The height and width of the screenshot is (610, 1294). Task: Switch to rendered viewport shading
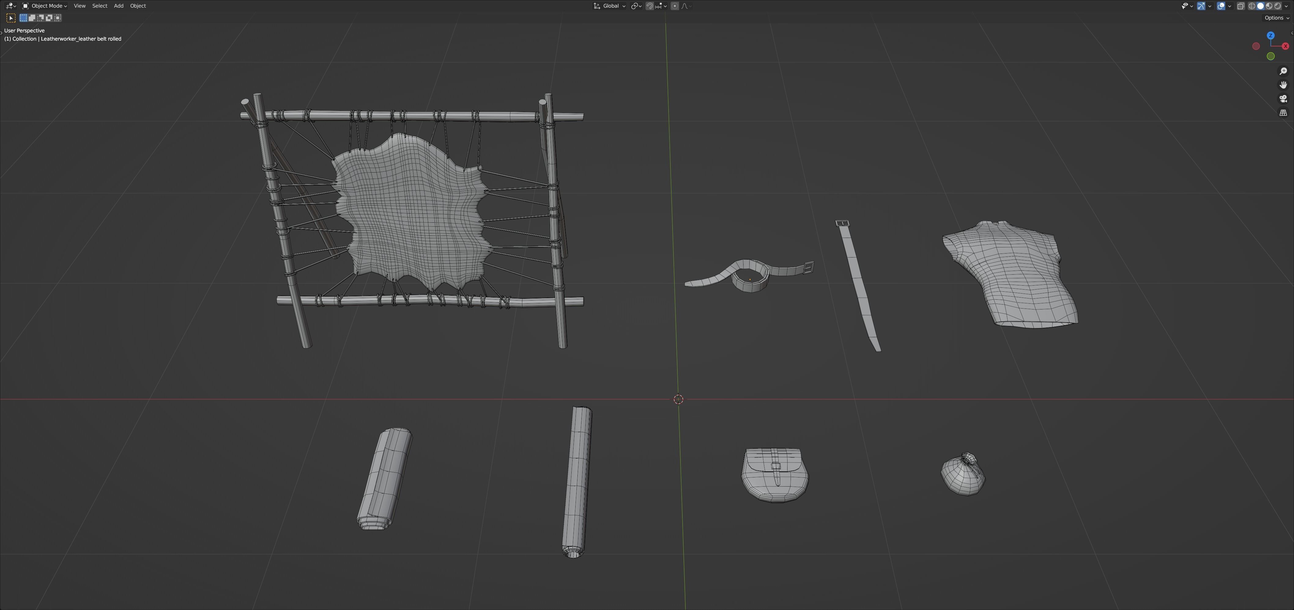(x=1277, y=6)
